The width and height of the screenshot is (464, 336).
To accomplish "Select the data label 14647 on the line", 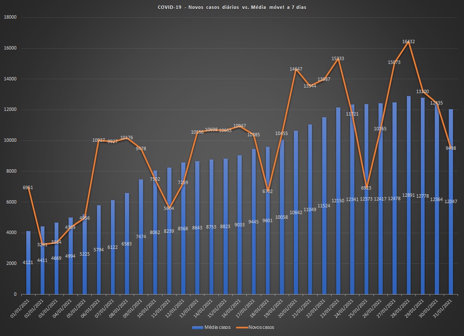I will tap(296, 69).
